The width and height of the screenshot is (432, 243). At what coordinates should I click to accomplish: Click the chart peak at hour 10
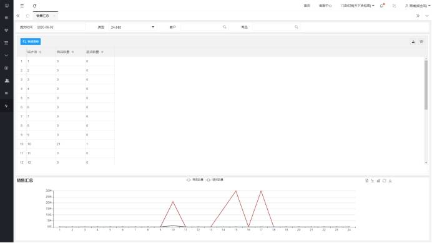pos(173,202)
